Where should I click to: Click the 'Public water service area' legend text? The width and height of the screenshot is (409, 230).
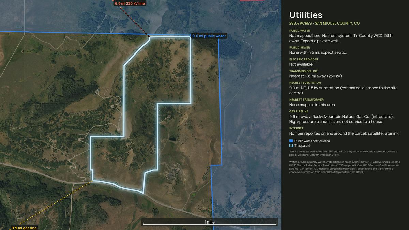point(312,141)
